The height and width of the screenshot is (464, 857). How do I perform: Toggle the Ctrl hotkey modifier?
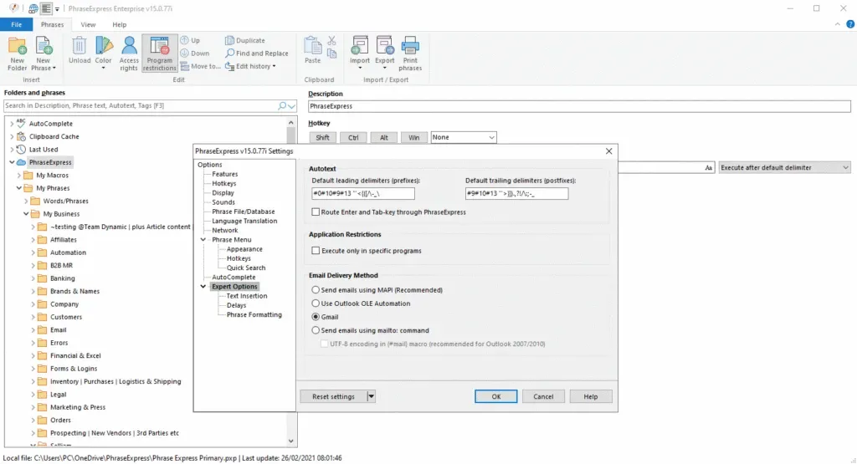[353, 138]
